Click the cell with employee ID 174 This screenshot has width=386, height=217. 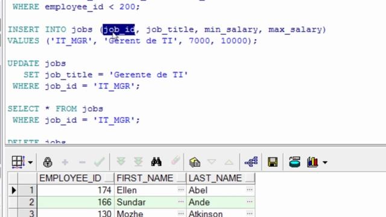click(x=75, y=190)
